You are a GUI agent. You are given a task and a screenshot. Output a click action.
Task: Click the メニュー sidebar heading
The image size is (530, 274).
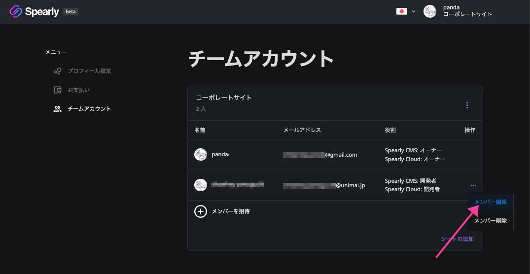tap(56, 52)
